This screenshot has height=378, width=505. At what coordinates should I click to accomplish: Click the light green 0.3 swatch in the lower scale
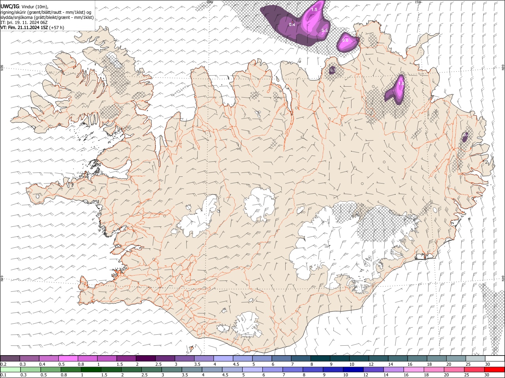[30, 369]
